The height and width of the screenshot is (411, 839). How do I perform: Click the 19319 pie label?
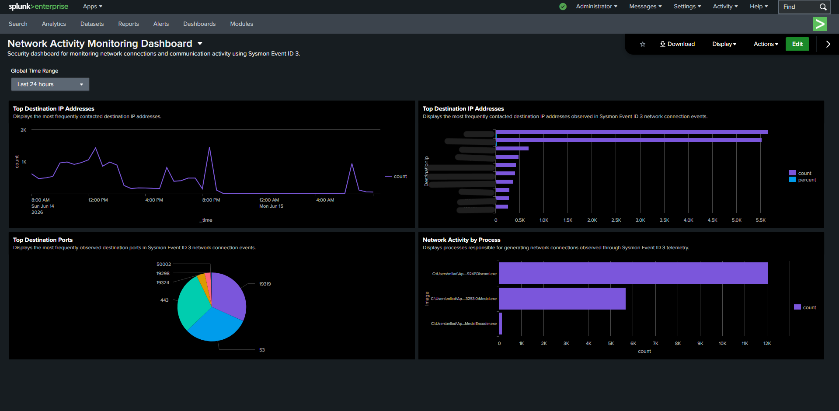tap(265, 284)
